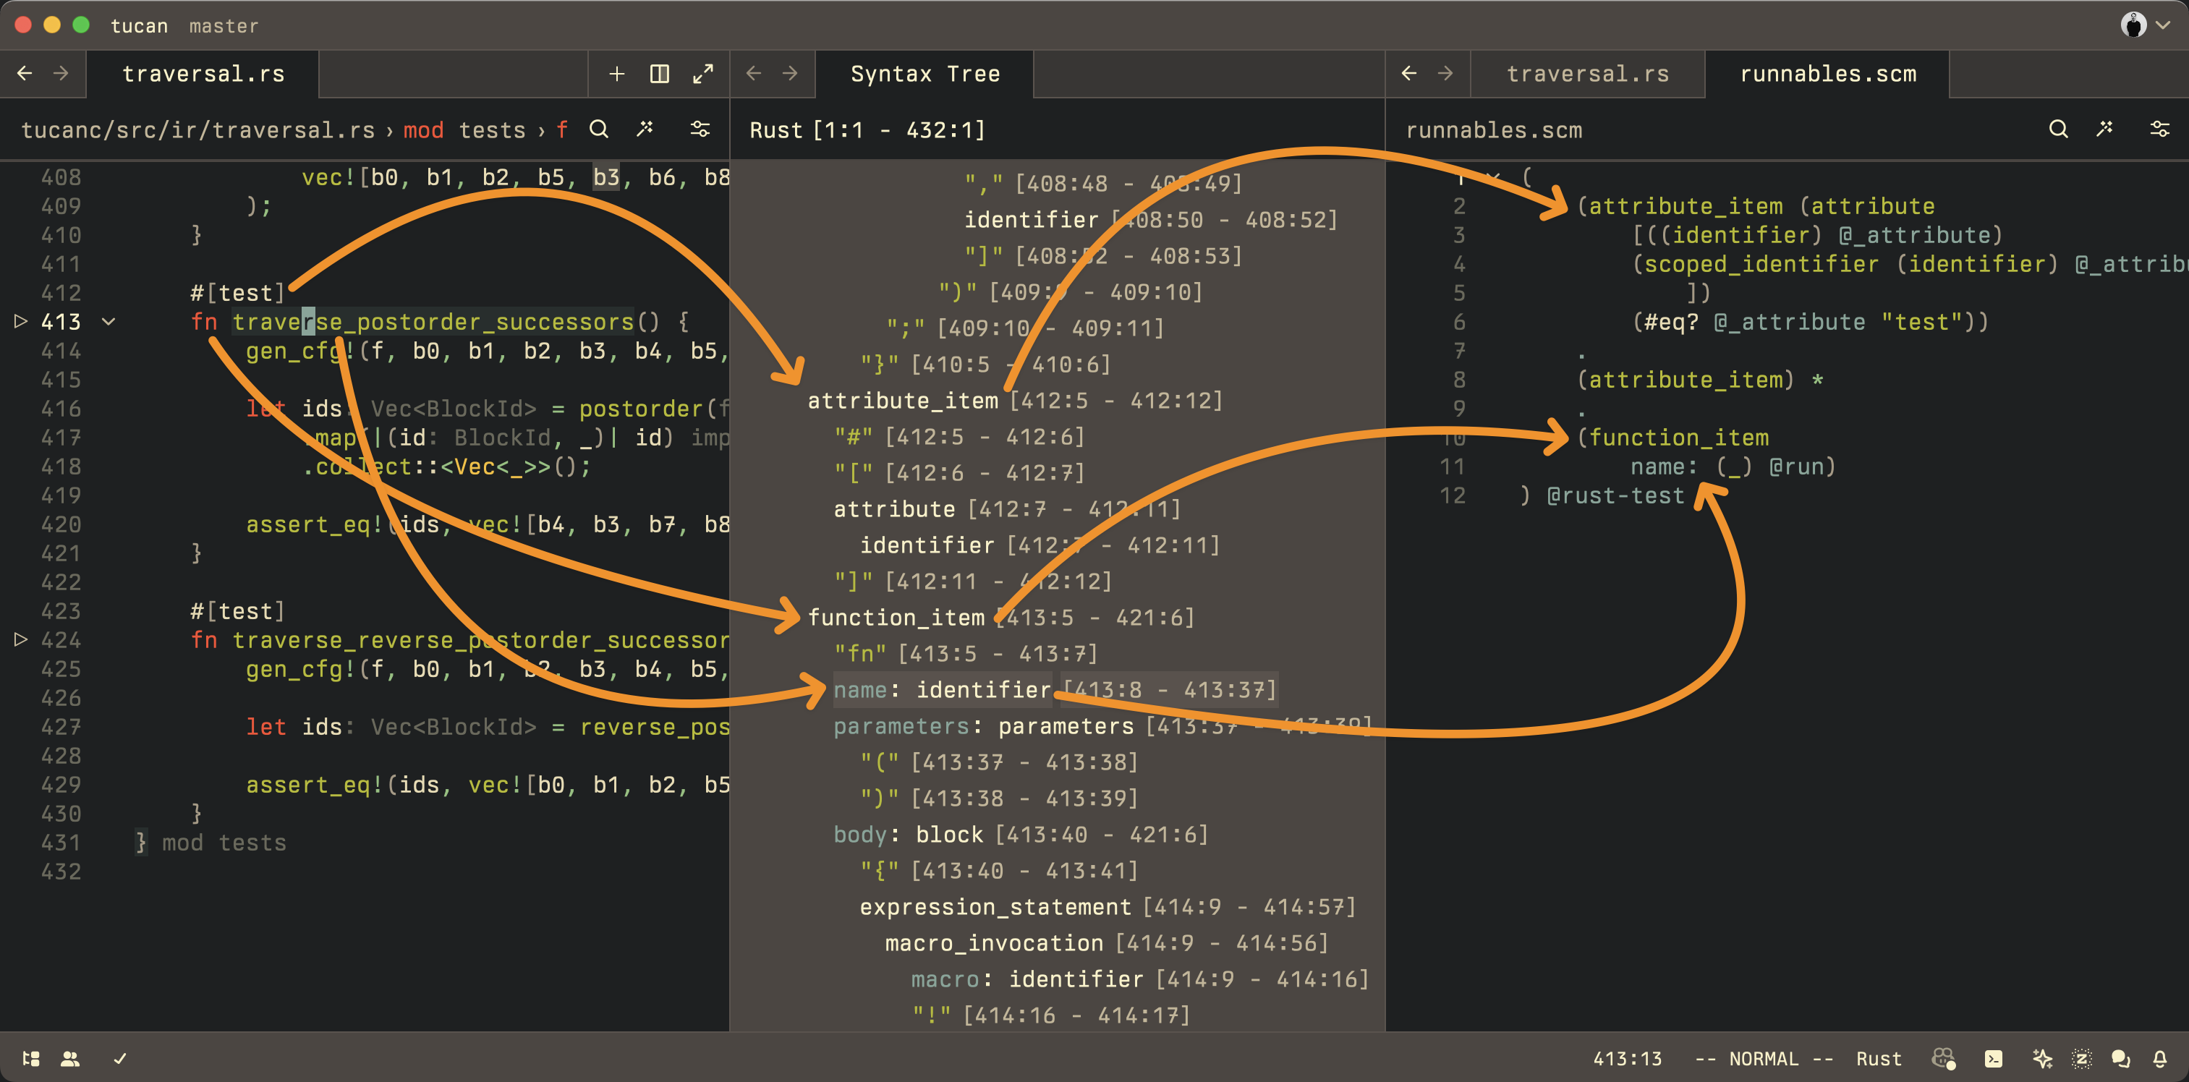Open a new tab with the plus button

(x=617, y=74)
